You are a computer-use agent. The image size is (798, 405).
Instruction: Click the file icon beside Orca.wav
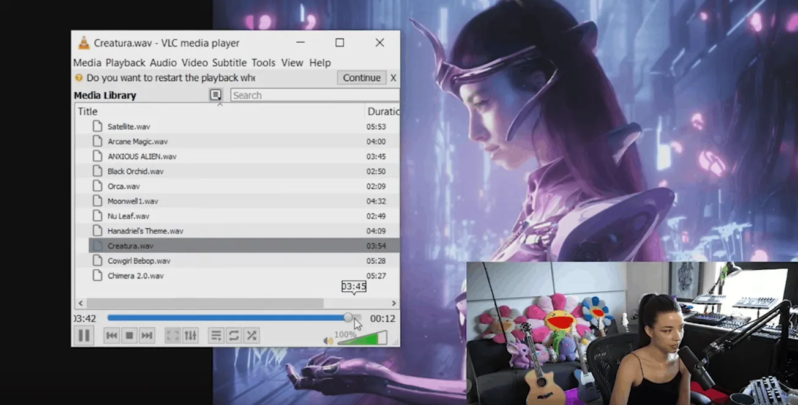[x=97, y=186]
